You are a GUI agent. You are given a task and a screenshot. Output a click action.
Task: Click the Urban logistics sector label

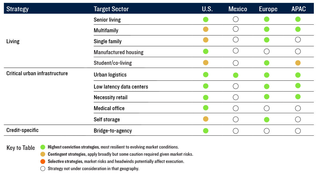click(110, 75)
